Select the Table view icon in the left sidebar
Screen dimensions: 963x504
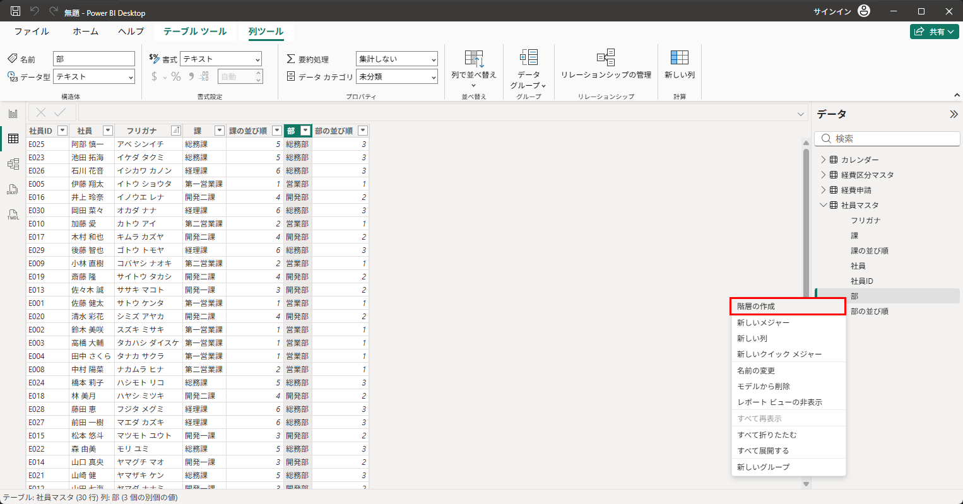[x=13, y=139]
